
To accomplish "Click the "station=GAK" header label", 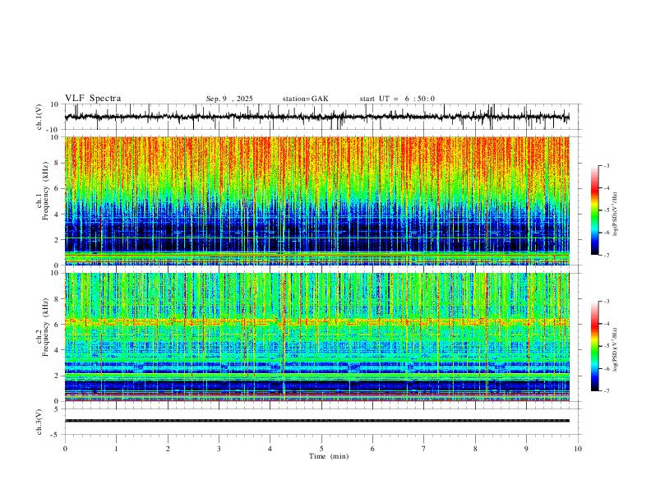I will 305,99.
